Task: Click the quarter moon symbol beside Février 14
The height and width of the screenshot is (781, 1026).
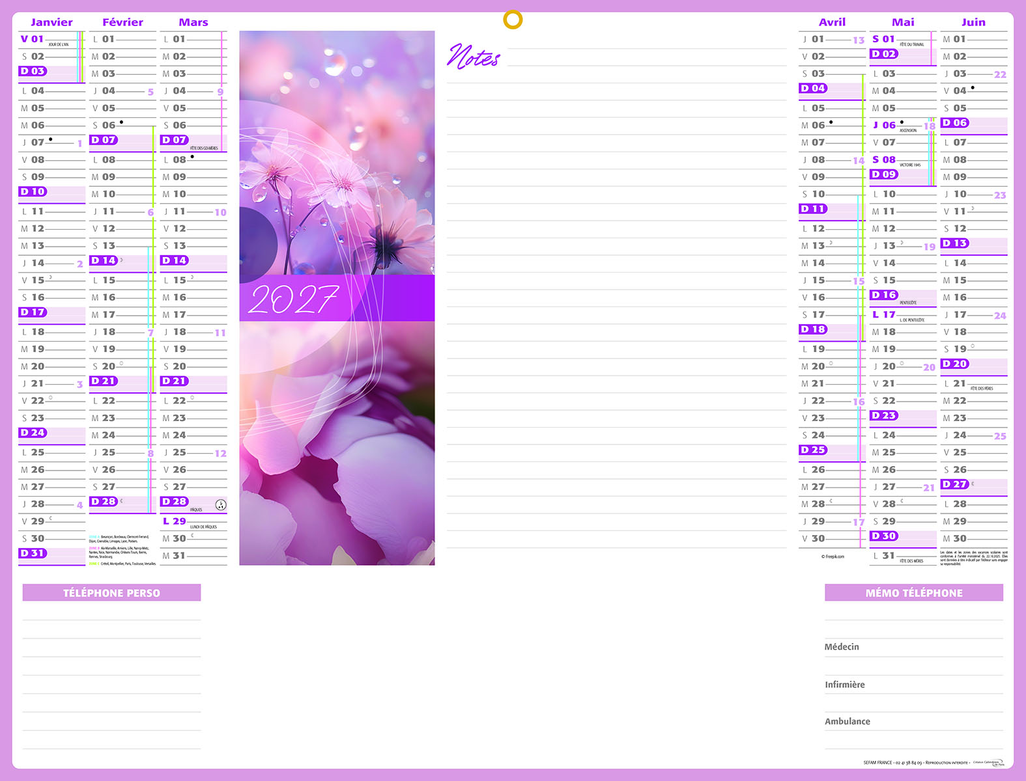Action: click(122, 260)
